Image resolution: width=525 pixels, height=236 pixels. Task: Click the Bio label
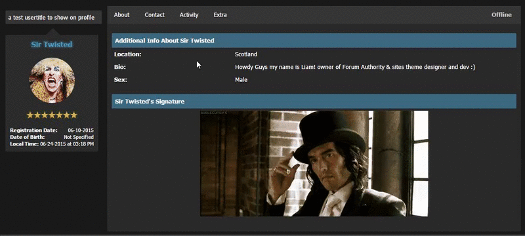point(120,67)
